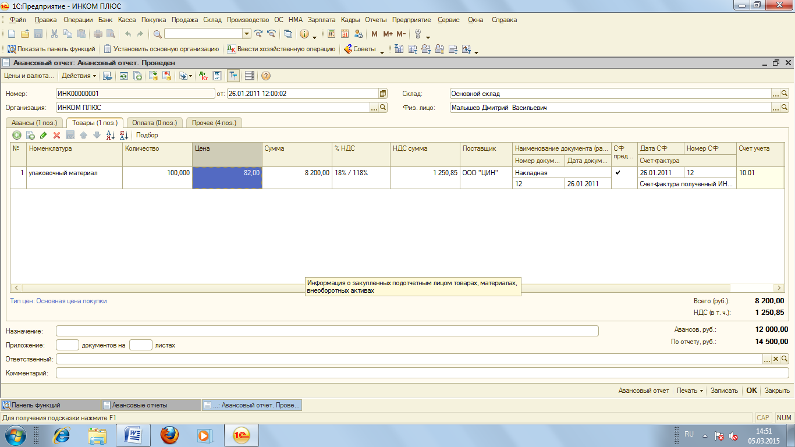Click the refresh icon in document toolbar

[123, 76]
